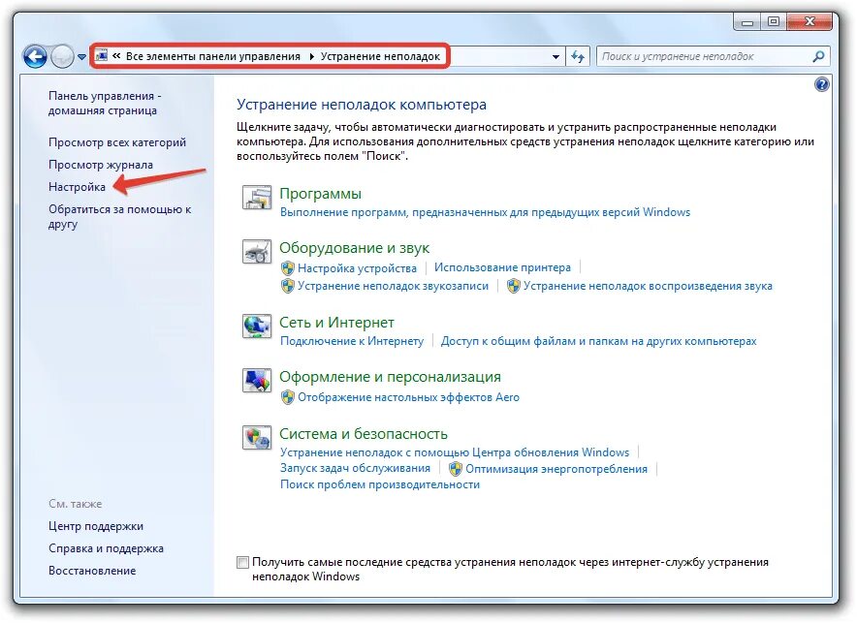Close the troubleshooting window
The height and width of the screenshot is (623, 857).
pos(809,22)
